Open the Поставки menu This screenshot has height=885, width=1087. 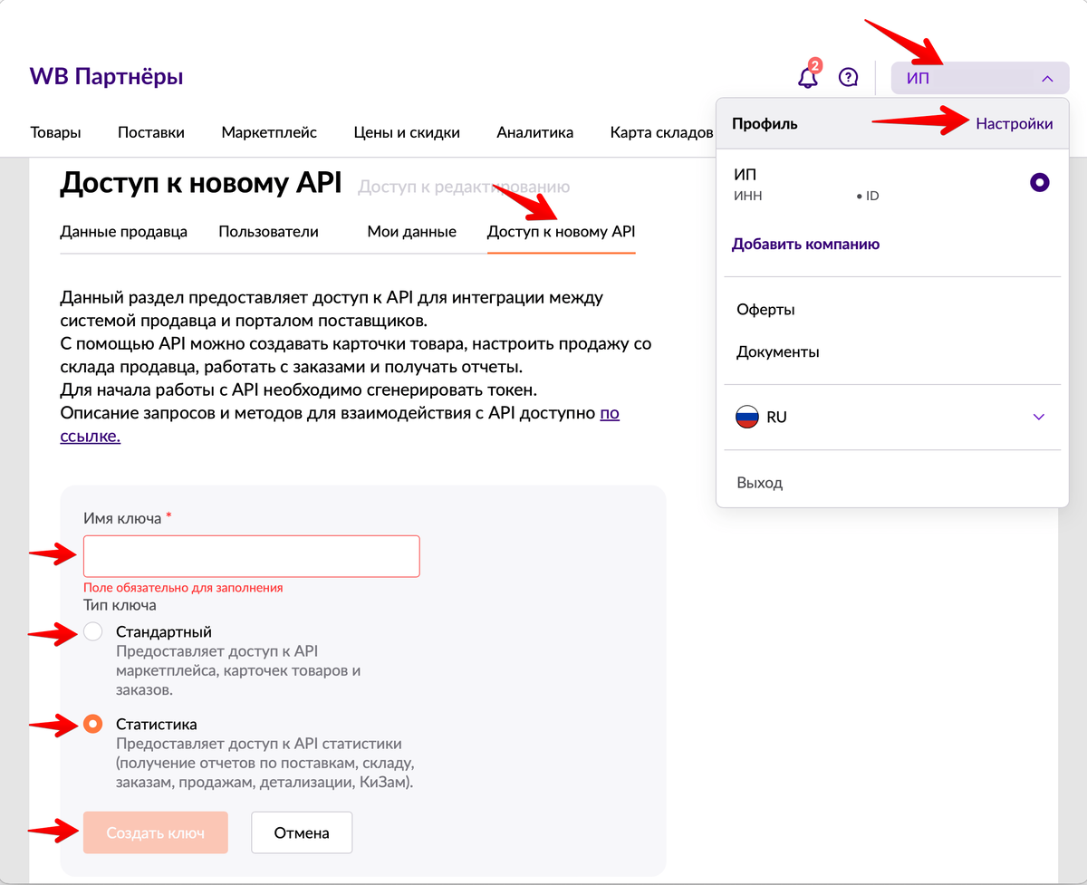tap(151, 132)
